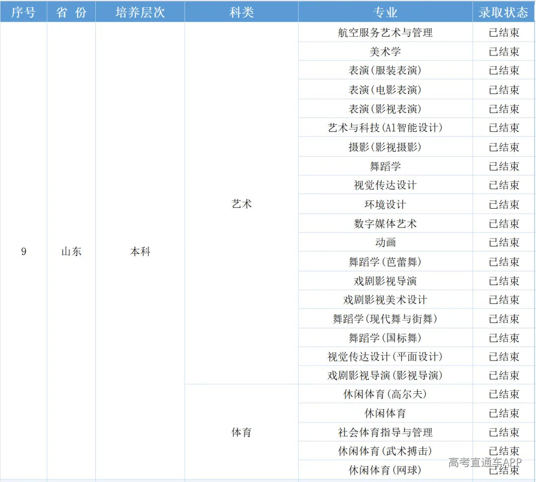Click 表演(服装表演) major cell
This screenshot has width=536, height=482.
point(385,70)
